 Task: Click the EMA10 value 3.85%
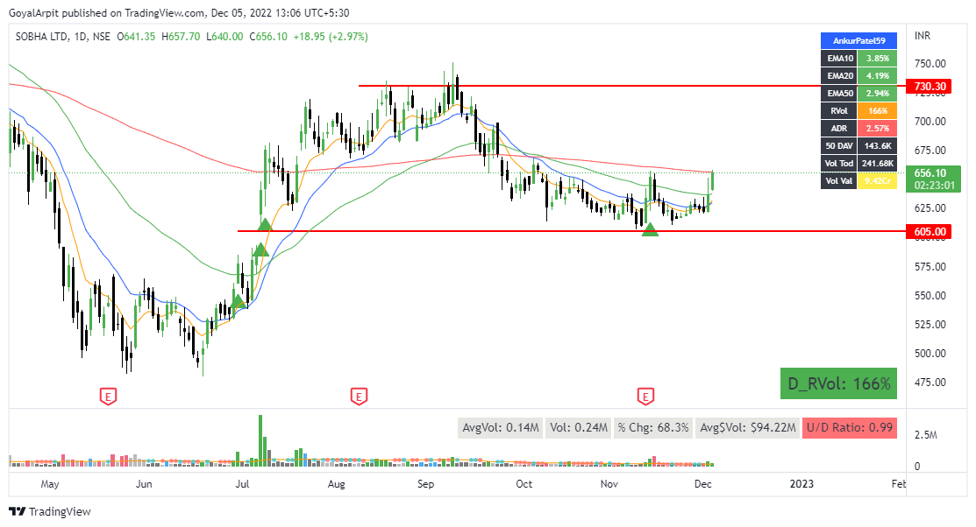tap(878, 59)
